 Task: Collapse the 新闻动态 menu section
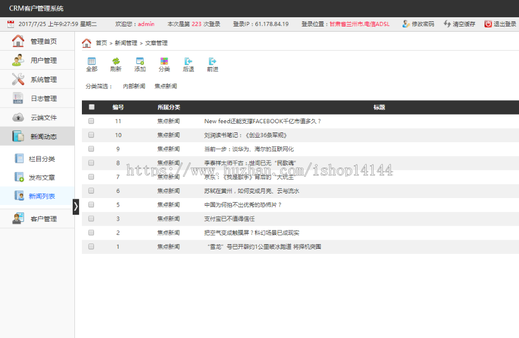tap(37, 136)
